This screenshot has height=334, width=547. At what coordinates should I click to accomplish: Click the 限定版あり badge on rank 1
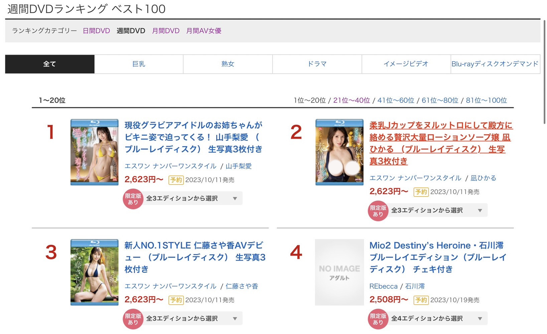[x=133, y=199]
